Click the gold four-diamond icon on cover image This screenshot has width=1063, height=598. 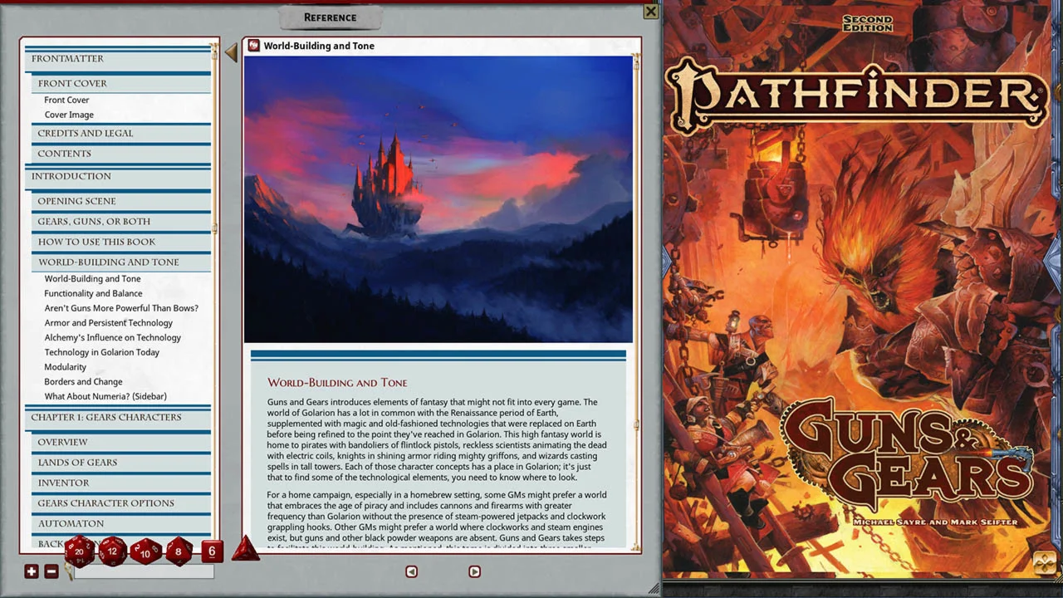(x=1045, y=563)
